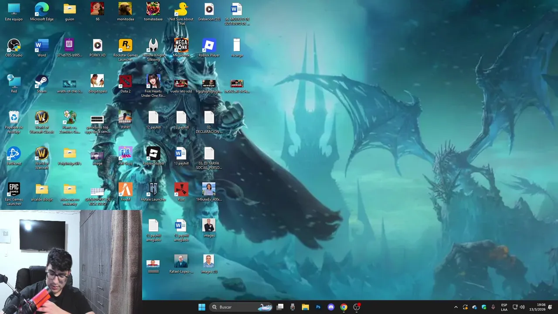Open Discord from the taskbar
Screen dimensions: 558x314
331,307
